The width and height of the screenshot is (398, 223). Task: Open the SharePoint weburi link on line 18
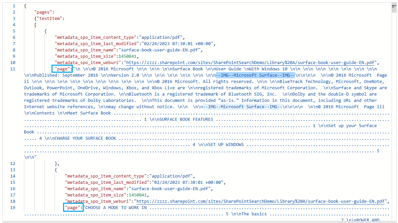260,201
